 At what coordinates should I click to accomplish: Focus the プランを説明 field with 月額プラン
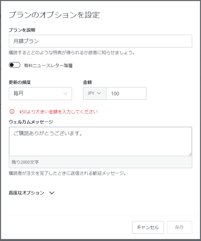100,41
